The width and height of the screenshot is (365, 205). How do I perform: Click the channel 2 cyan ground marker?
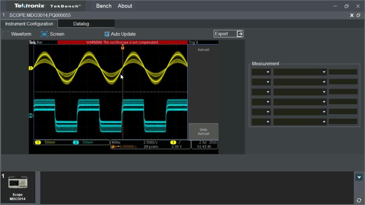(31, 116)
